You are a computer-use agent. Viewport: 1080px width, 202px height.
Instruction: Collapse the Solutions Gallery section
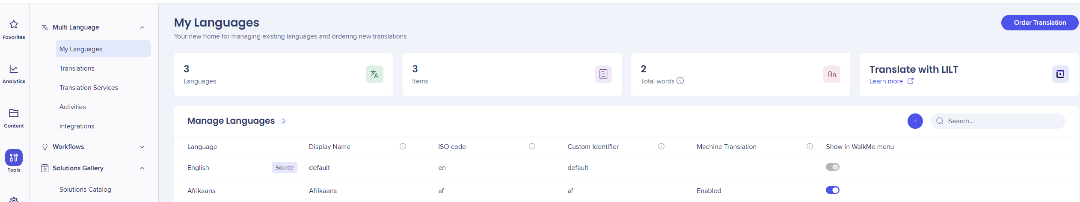pyautogui.click(x=142, y=168)
